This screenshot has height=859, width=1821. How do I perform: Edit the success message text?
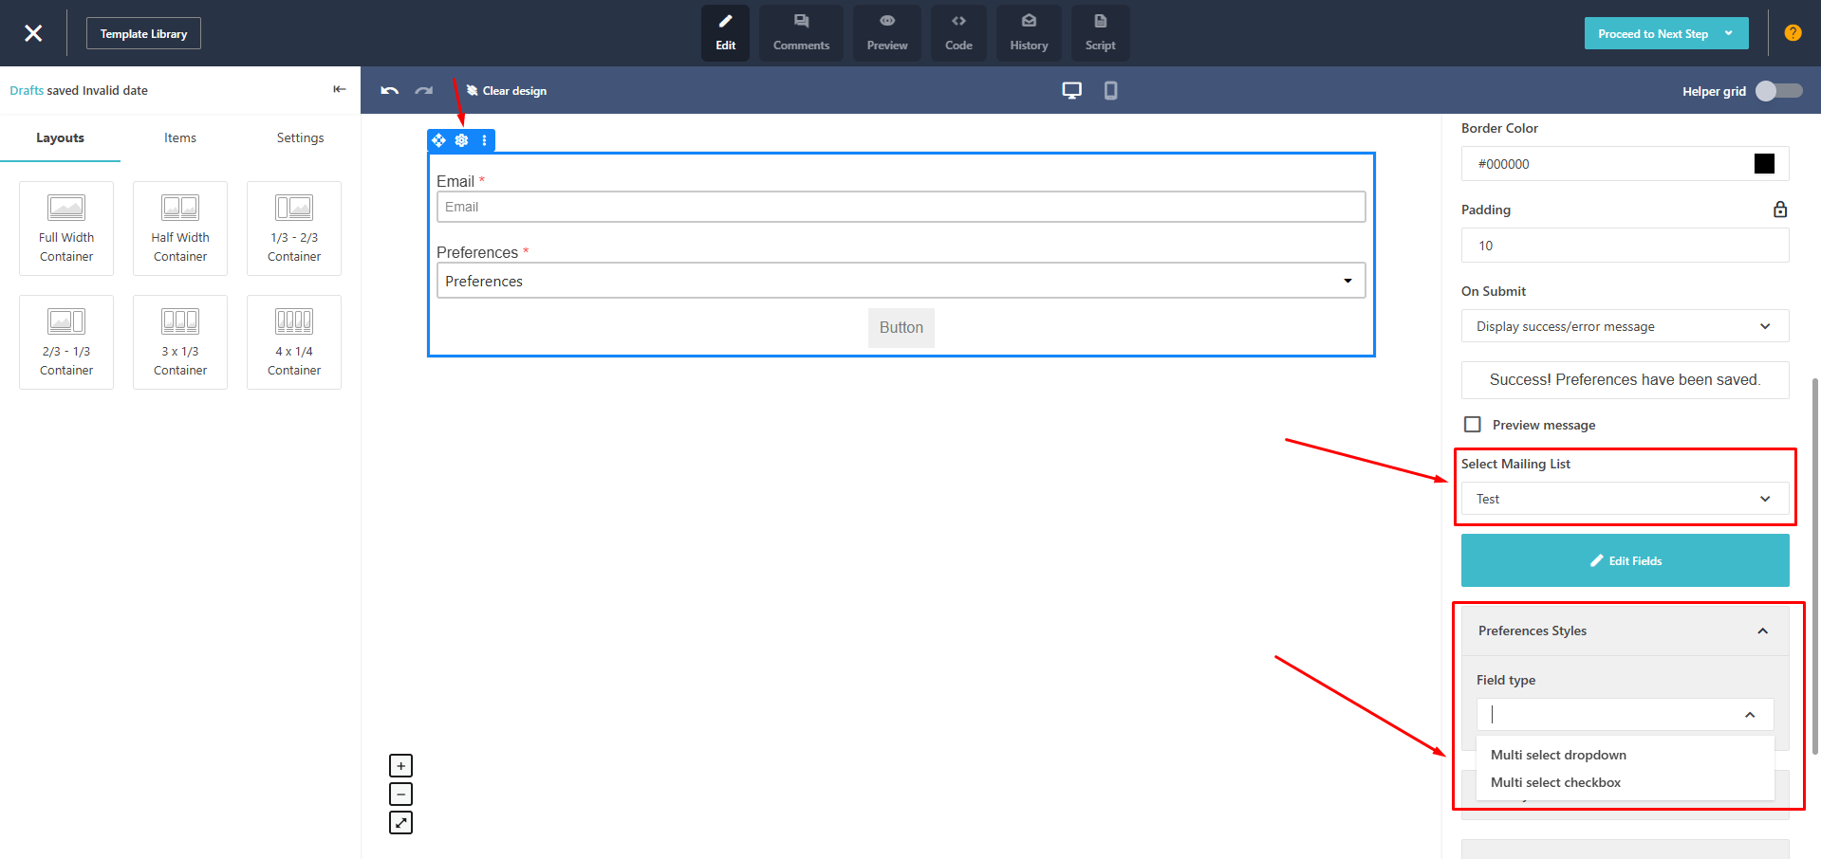[x=1625, y=379]
